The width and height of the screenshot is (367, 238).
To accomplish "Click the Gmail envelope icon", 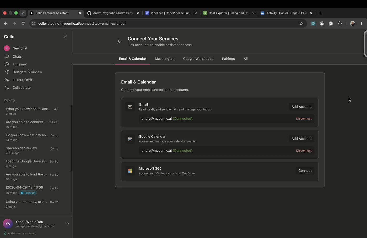I will tap(130, 107).
